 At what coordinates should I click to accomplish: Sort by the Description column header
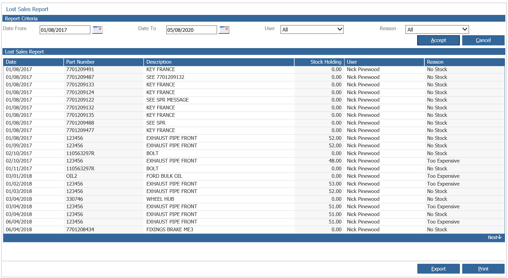[x=219, y=62]
